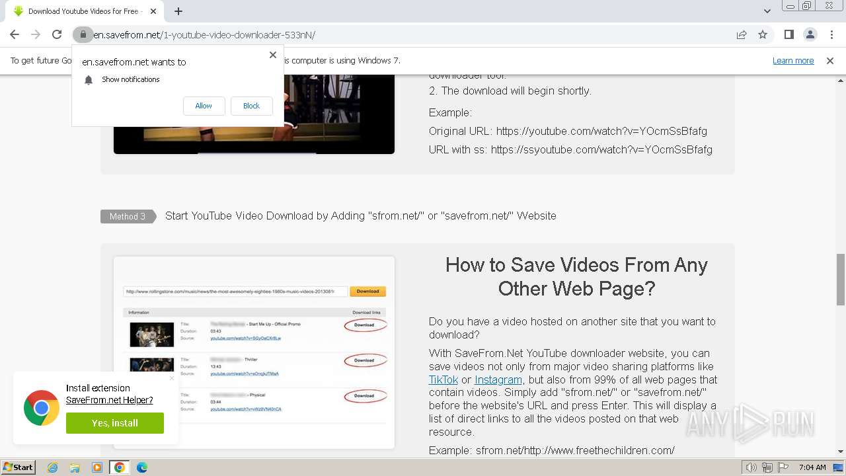Open new tab with plus button
The image size is (846, 476).
point(178,11)
